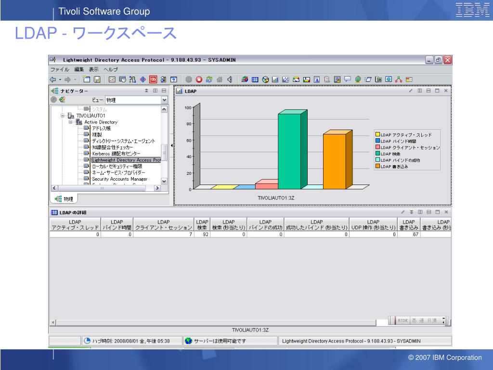Sort by LDAP クライアント・セッション column header

coord(164,225)
